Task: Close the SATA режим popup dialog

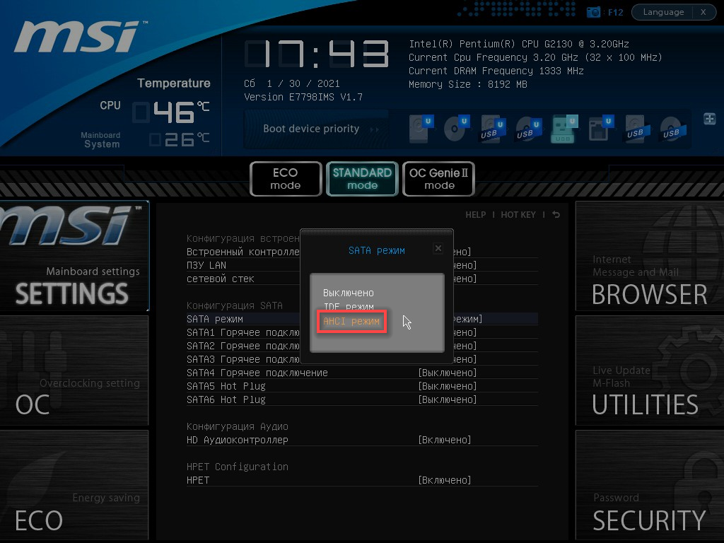Action: pyautogui.click(x=438, y=248)
